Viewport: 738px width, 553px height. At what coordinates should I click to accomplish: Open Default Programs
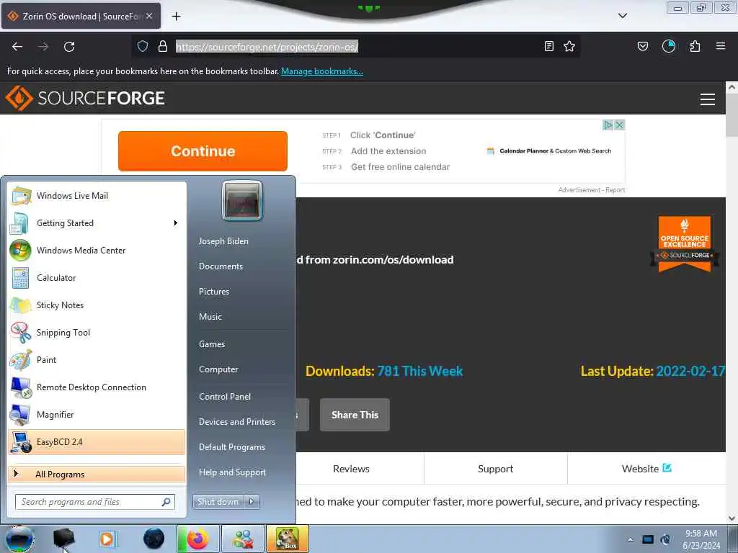(x=232, y=447)
